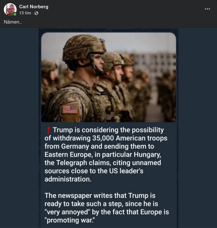Viewport: 217px width, 228px height.
Task: Open the post's three-dot options menu
Action: point(207,9)
